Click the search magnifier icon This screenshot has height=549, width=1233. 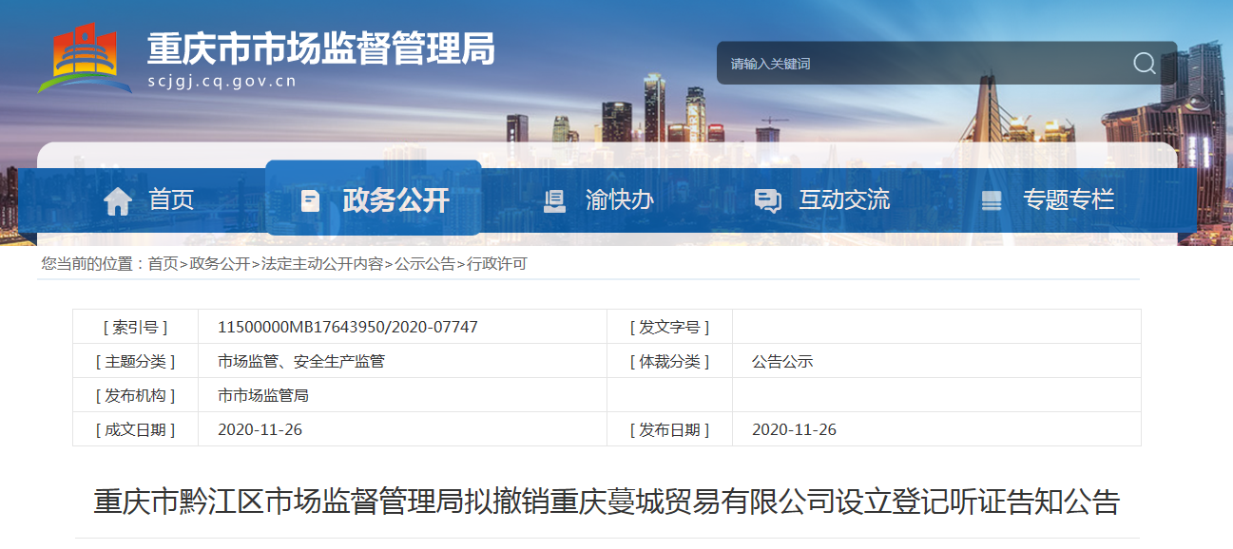tap(1145, 64)
